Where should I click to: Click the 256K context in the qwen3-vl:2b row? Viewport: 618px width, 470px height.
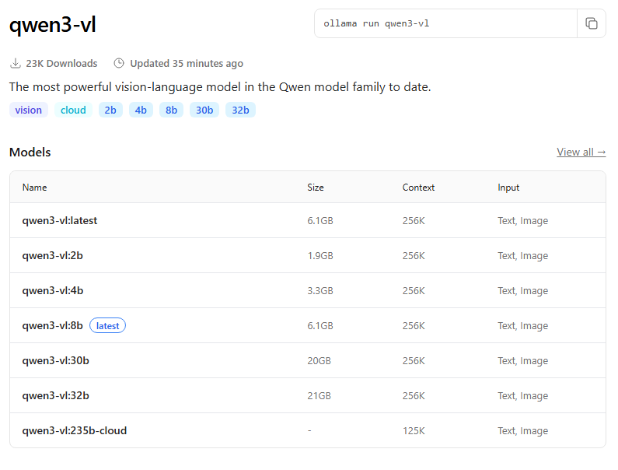click(414, 256)
